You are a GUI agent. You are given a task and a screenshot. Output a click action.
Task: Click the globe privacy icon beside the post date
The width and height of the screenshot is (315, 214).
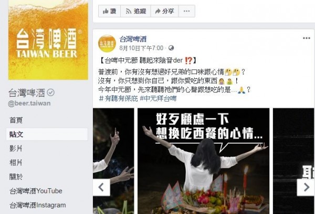point(171,48)
